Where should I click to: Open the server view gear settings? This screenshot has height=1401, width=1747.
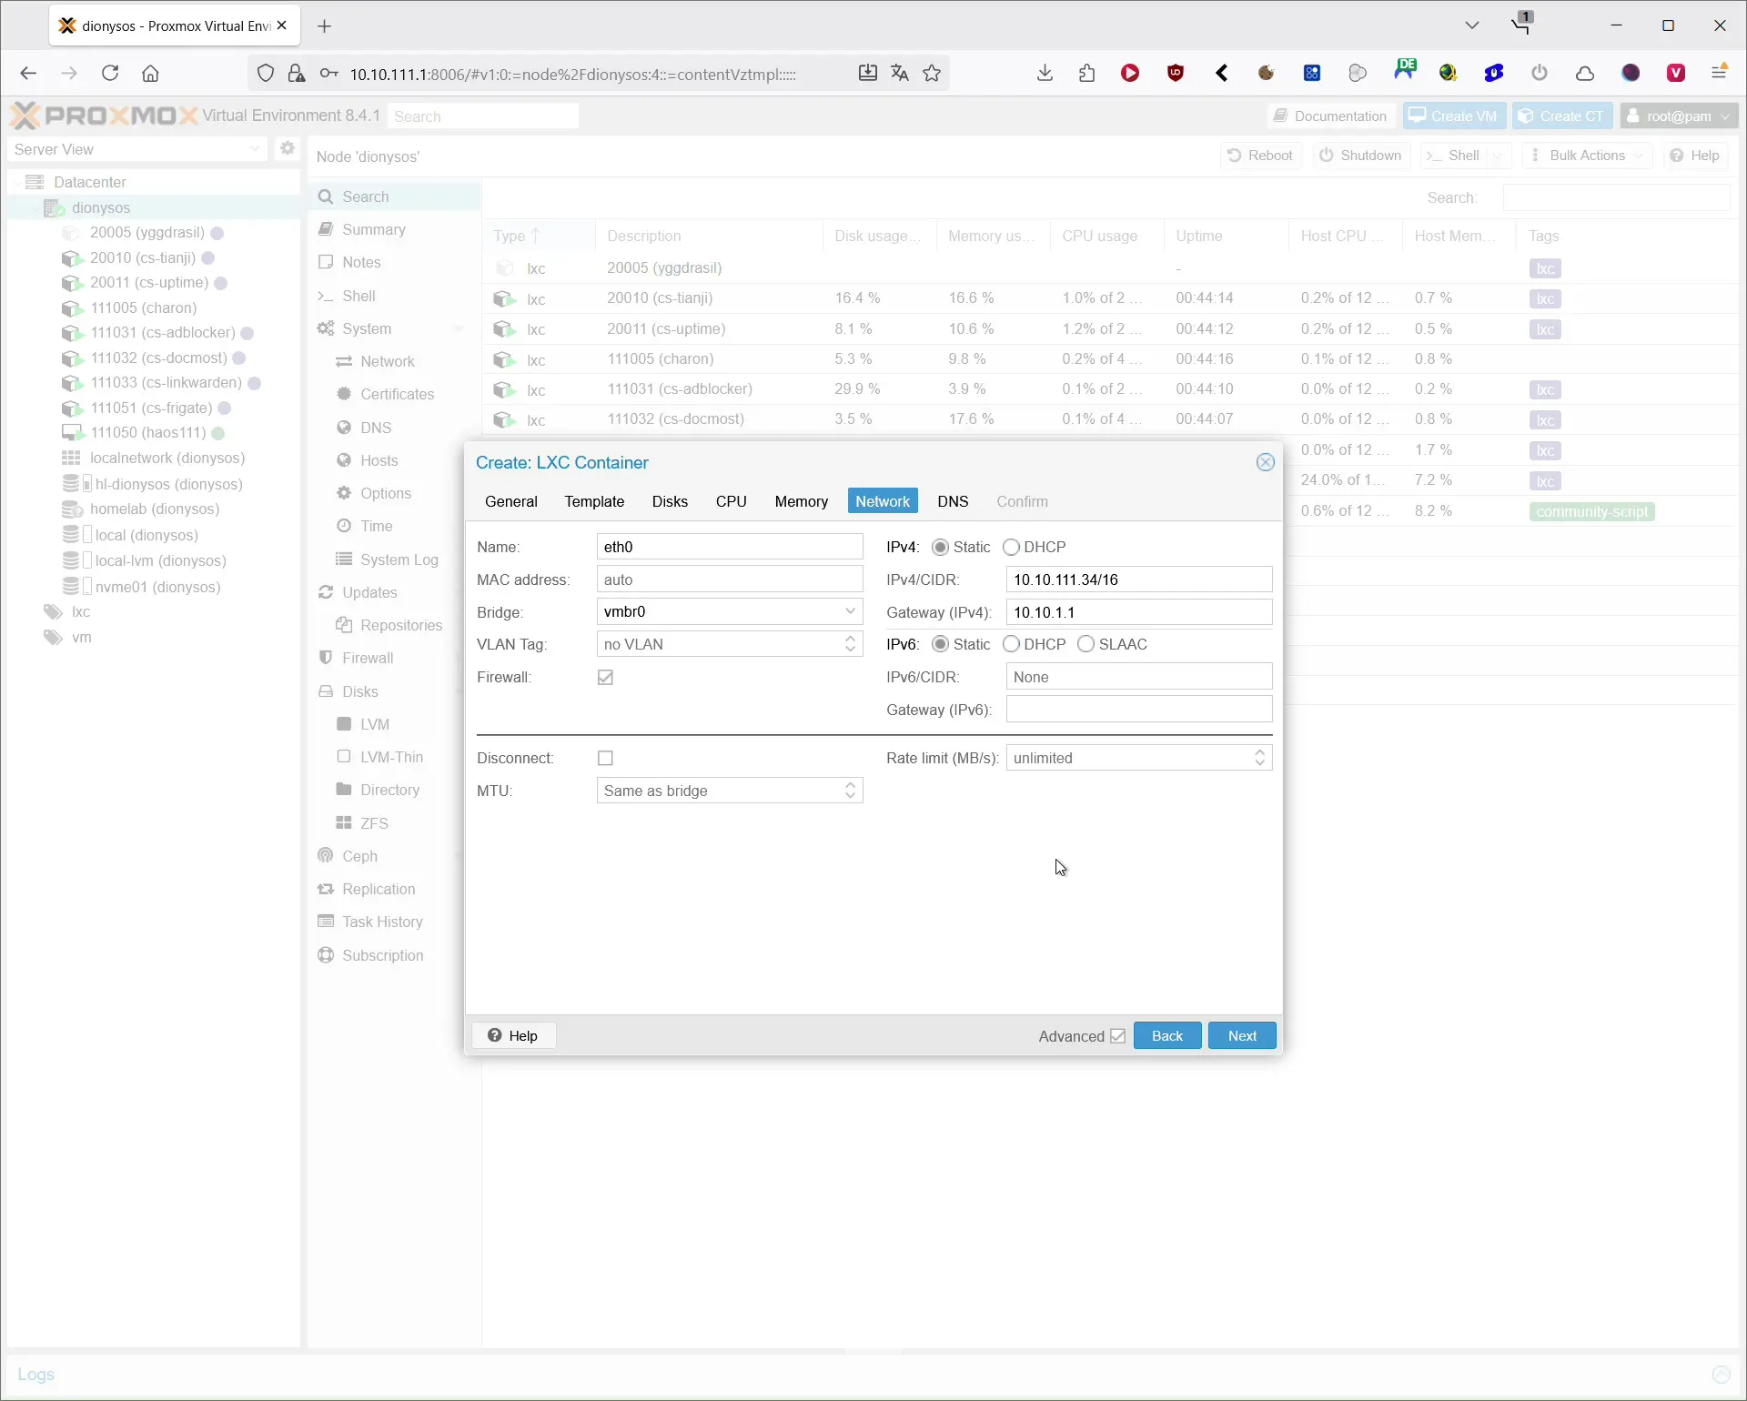(288, 148)
